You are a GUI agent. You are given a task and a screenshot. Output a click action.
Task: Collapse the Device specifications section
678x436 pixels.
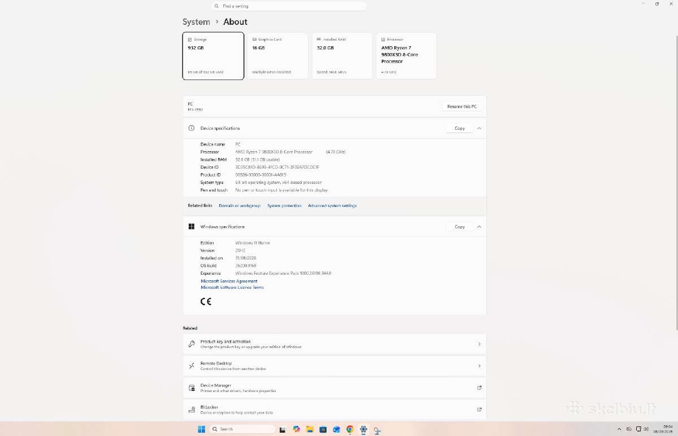click(479, 128)
